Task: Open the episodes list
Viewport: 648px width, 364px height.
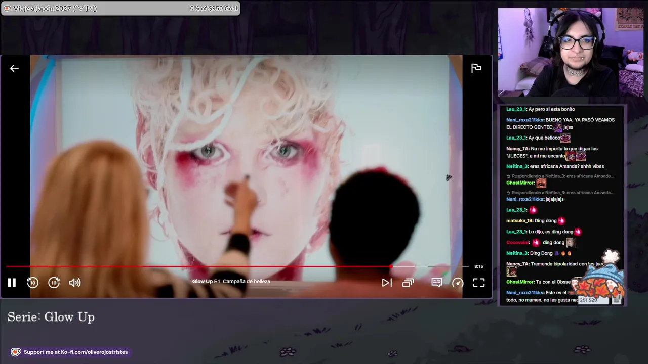Action: [408, 283]
